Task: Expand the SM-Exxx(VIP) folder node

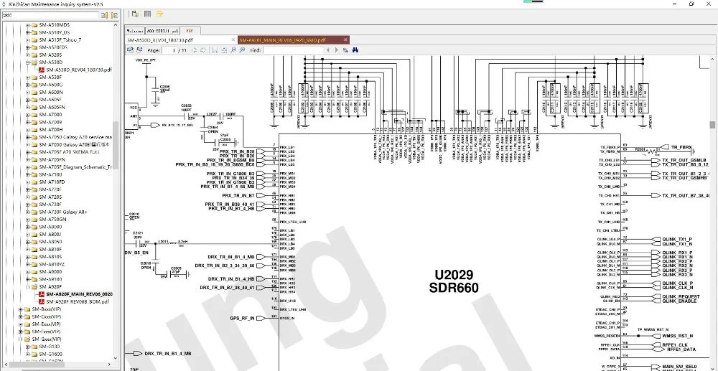Action: [x=21, y=324]
